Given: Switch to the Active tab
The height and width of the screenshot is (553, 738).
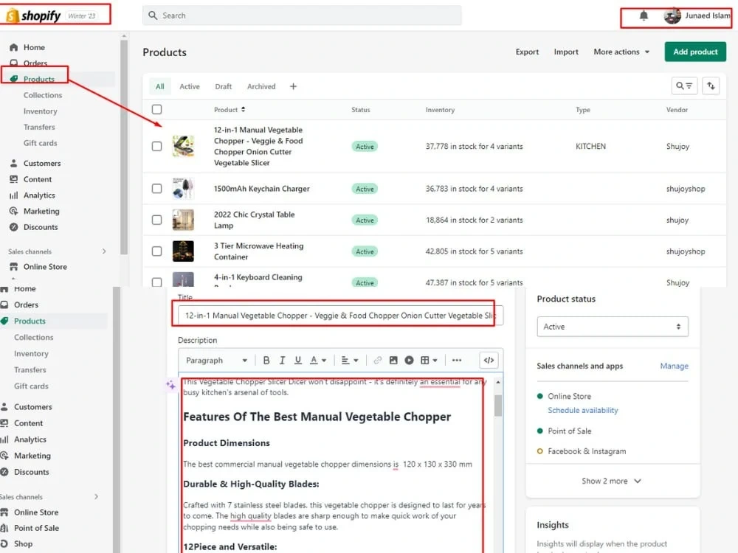Looking at the screenshot, I should (x=190, y=86).
